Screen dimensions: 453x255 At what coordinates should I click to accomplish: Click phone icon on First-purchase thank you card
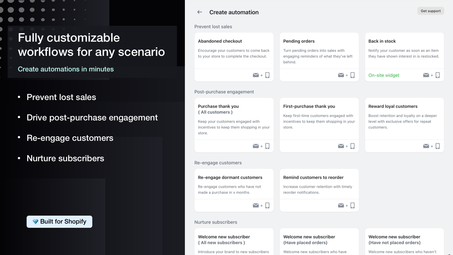[352, 146]
